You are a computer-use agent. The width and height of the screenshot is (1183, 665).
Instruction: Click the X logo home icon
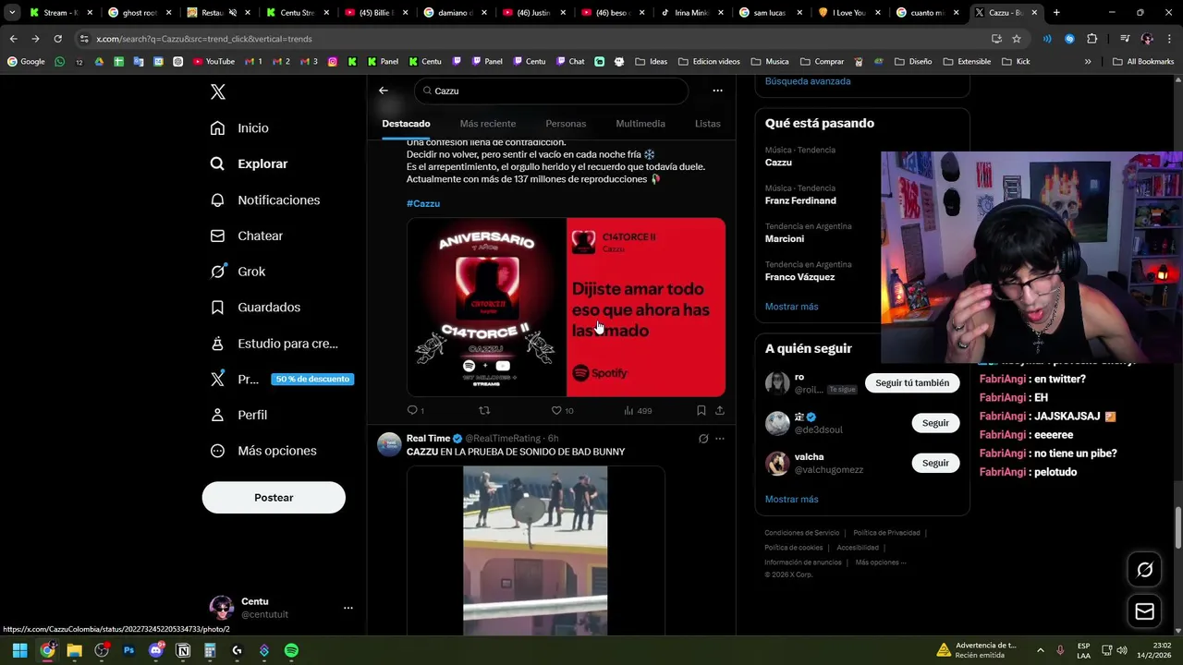point(218,91)
